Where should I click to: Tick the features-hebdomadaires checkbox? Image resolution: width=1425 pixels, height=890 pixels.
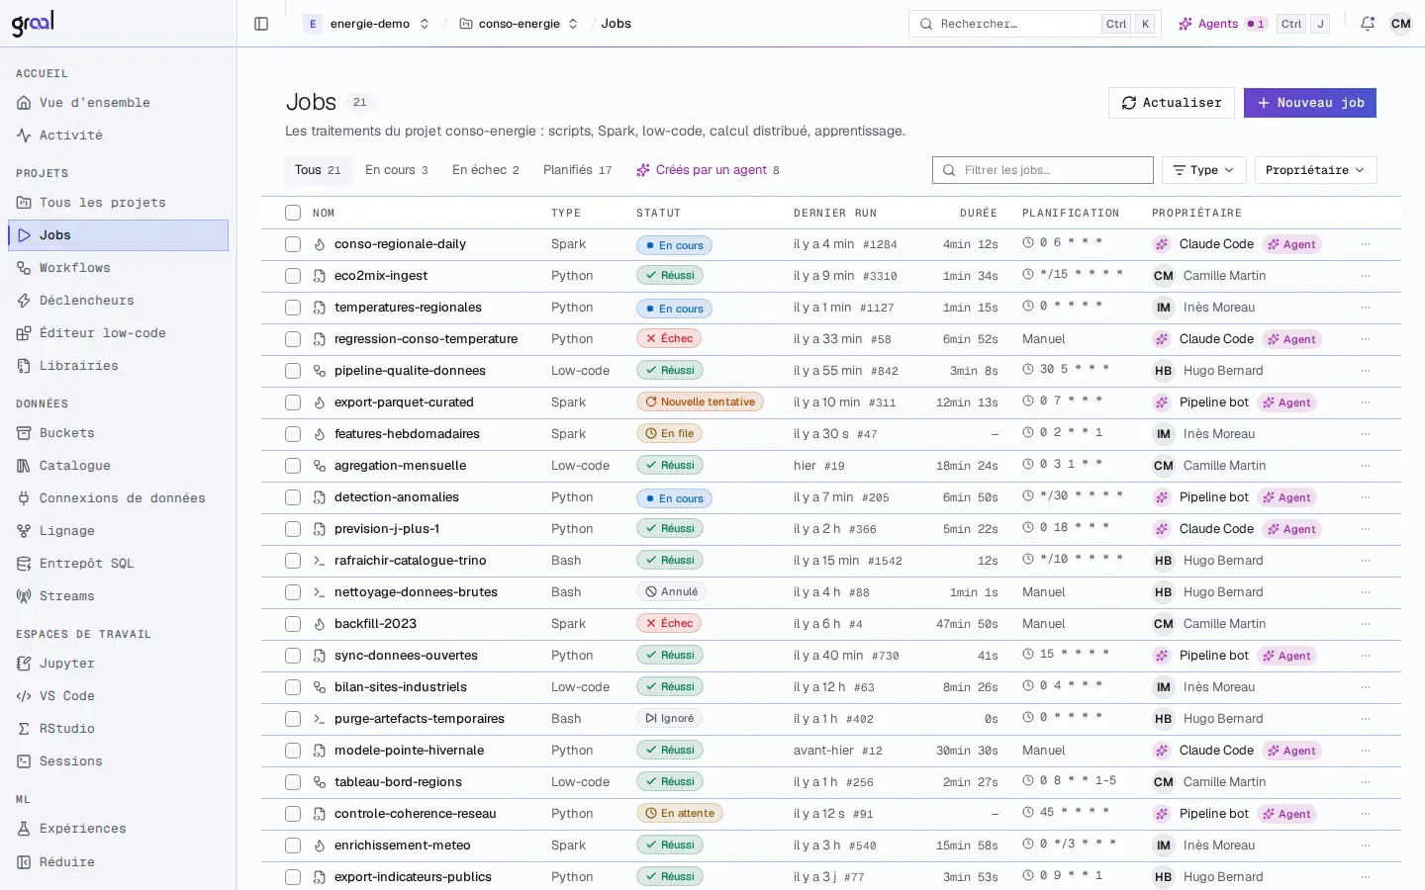coord(293,434)
